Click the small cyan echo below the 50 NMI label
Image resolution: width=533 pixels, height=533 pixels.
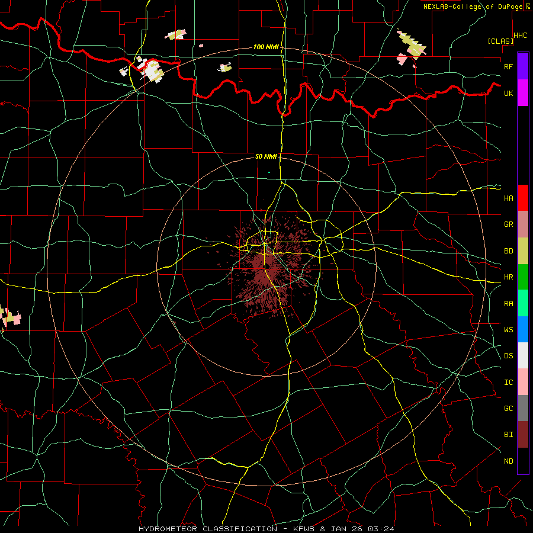pyautogui.click(x=269, y=172)
